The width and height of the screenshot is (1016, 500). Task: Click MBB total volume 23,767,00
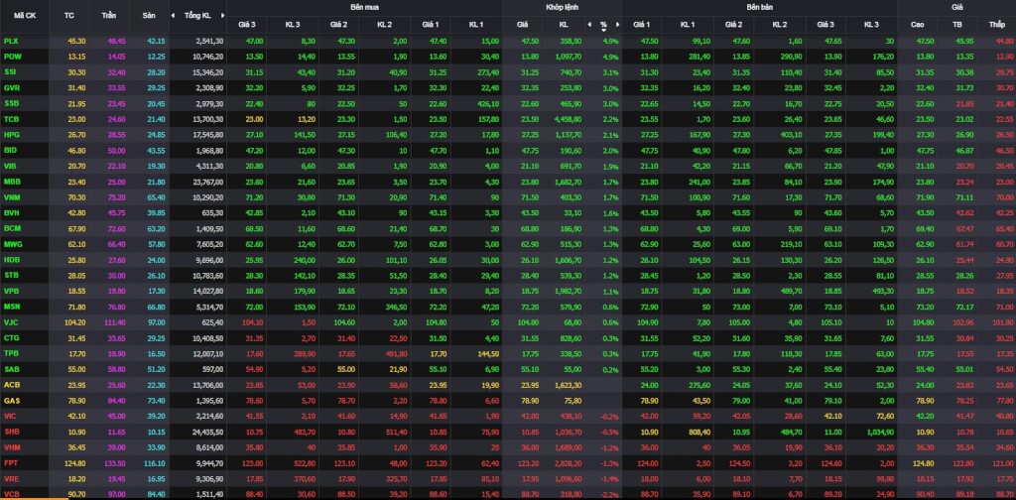tap(208, 182)
